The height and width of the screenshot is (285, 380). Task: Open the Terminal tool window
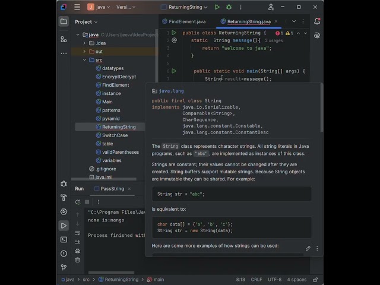coord(64,239)
